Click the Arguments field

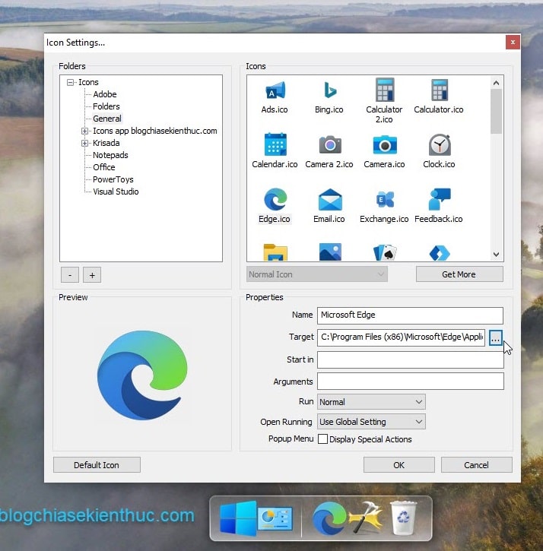pos(411,382)
